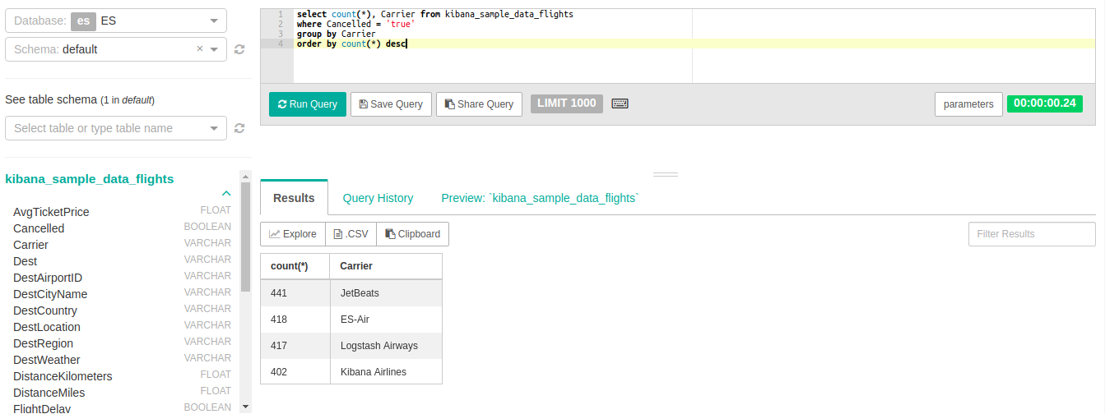1105x414 pixels.
Task: Open the Query History tab
Action: pyautogui.click(x=378, y=198)
